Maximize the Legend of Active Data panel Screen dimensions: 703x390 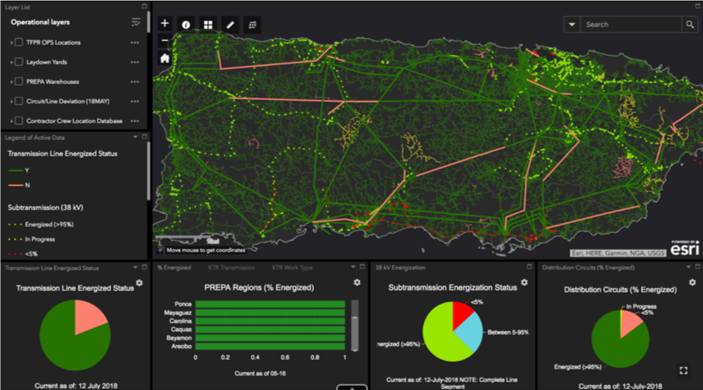(144, 137)
